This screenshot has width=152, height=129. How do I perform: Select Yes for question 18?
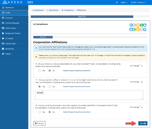click(x=40, y=112)
